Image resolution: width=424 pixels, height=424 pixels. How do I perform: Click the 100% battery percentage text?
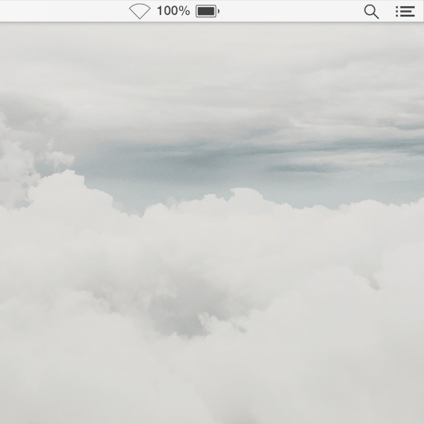[174, 11]
